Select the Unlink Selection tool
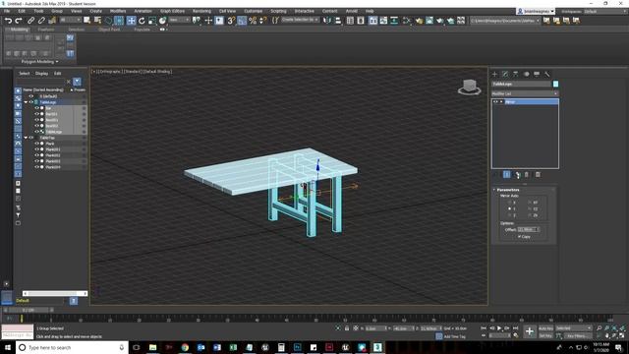The image size is (629, 354). point(41,21)
